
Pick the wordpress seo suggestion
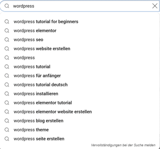[x=80, y=40]
